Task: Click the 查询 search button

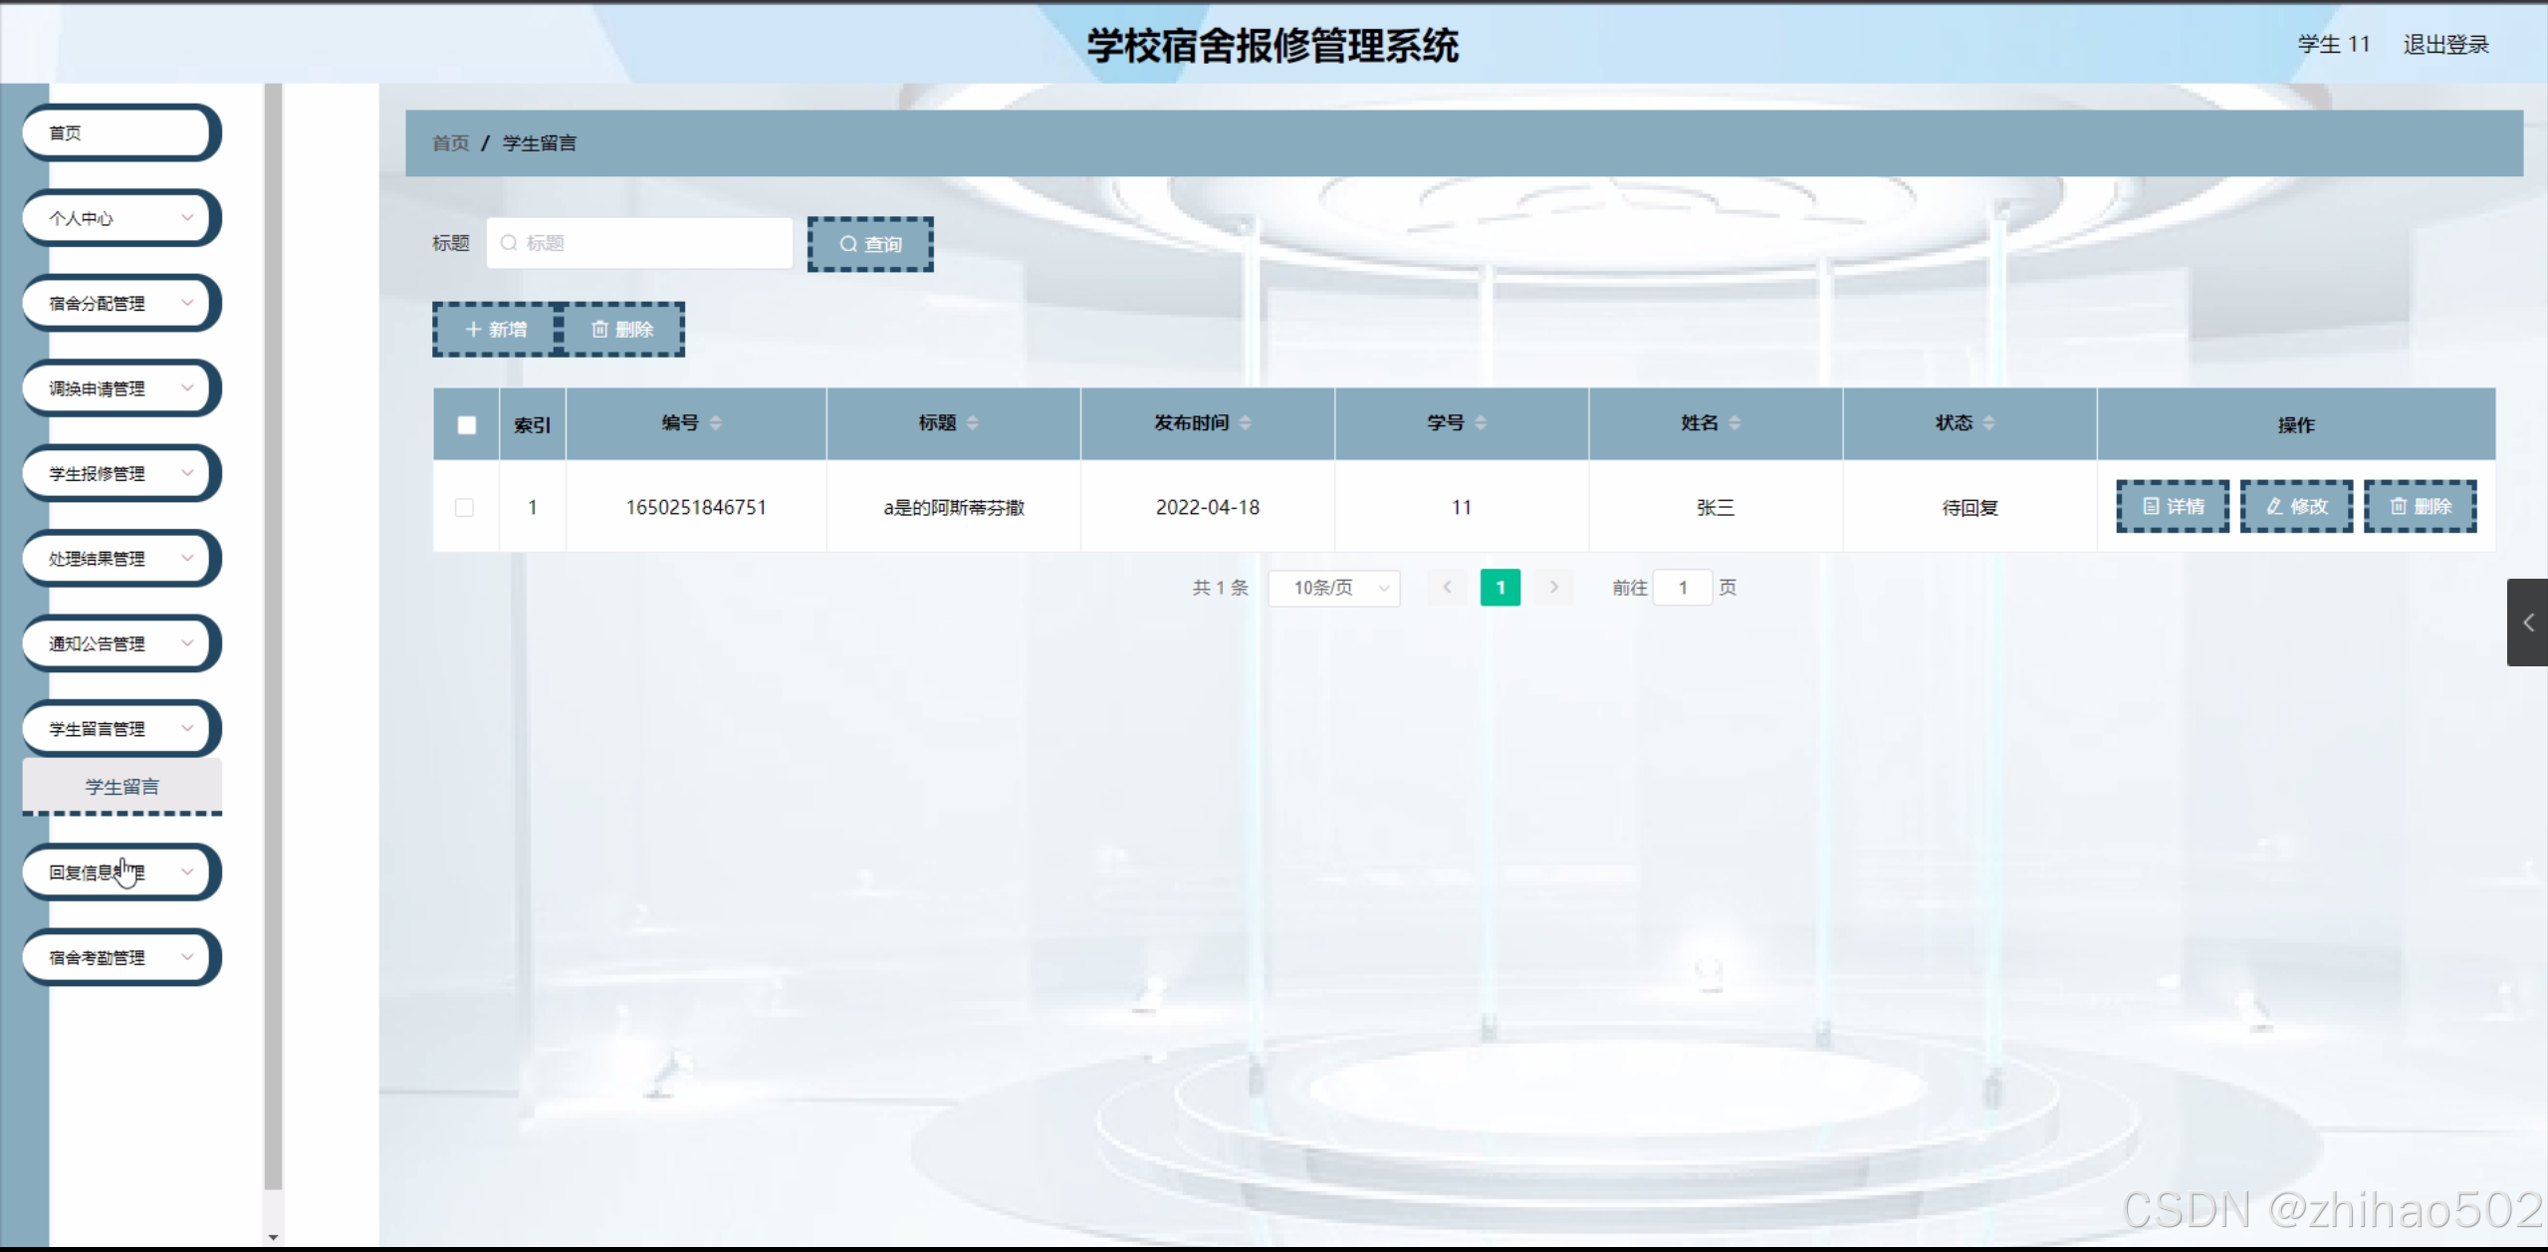Action: [x=870, y=244]
